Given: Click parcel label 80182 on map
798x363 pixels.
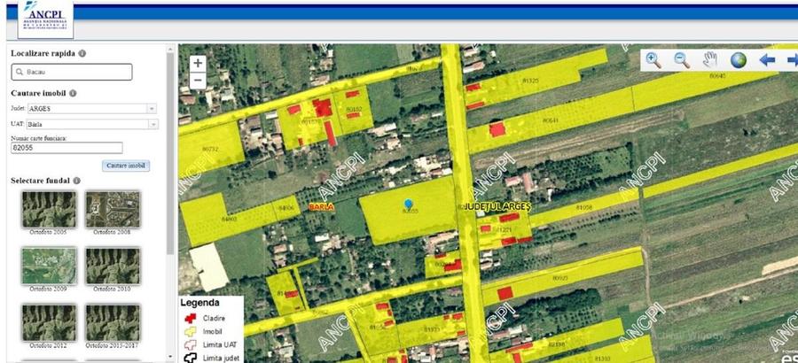Looking at the screenshot, I should (x=354, y=109).
